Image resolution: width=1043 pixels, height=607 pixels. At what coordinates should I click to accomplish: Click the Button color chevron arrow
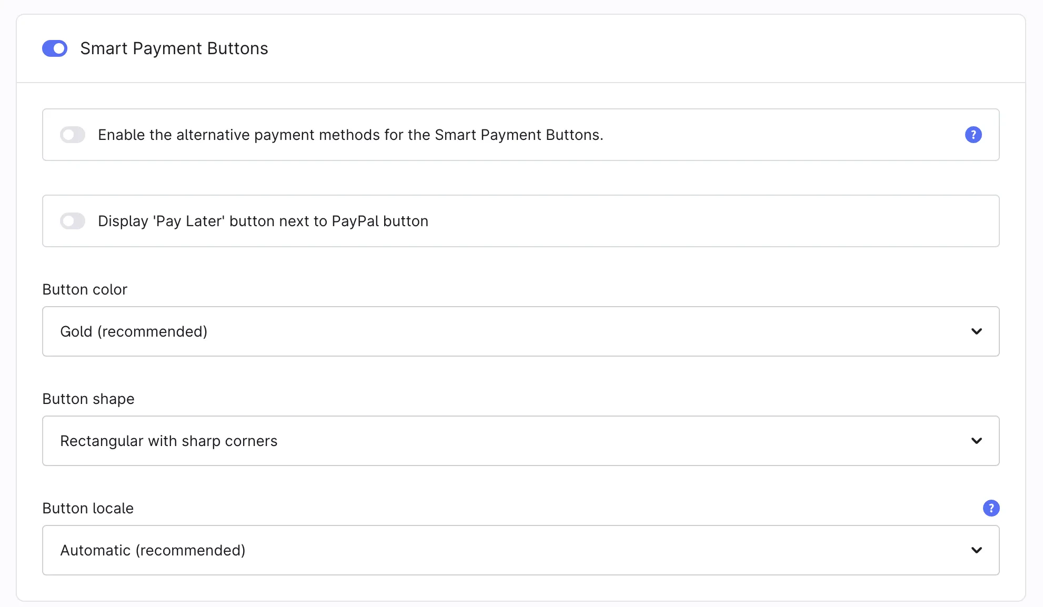976,331
